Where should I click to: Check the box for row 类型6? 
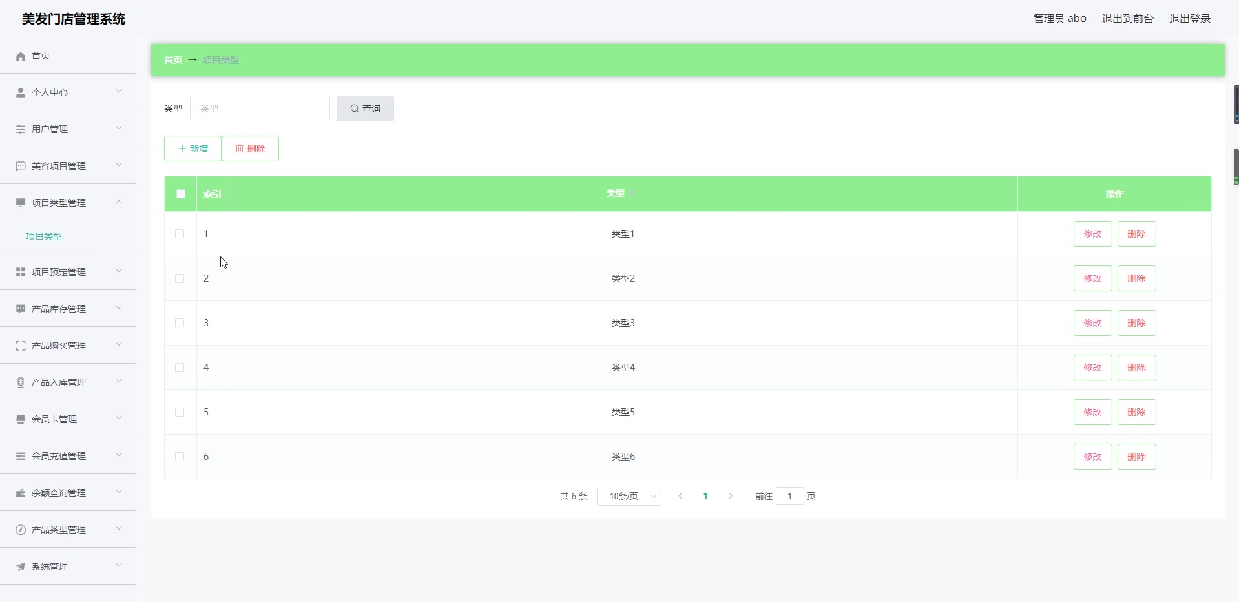tap(180, 457)
